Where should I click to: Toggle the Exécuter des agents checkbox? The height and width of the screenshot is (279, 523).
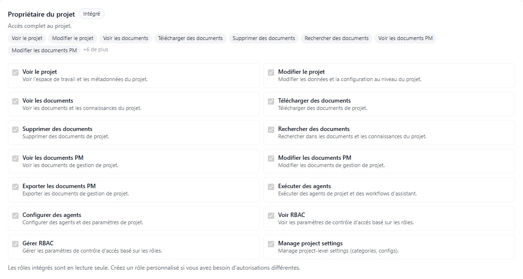(271, 187)
